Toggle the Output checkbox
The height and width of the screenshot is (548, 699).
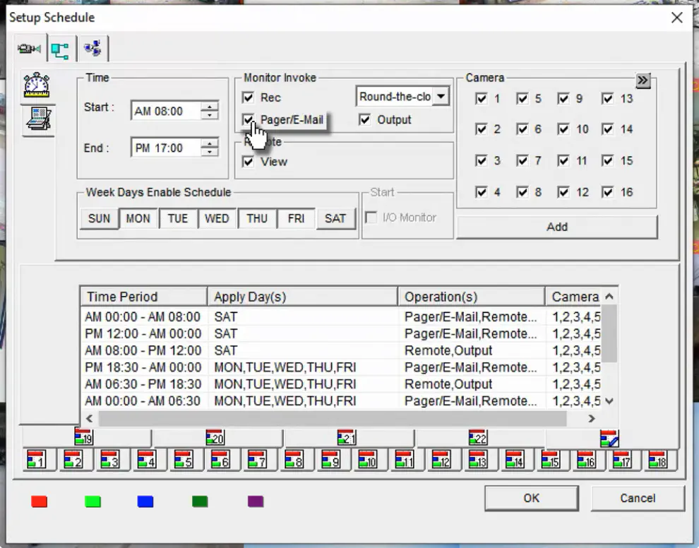point(364,119)
